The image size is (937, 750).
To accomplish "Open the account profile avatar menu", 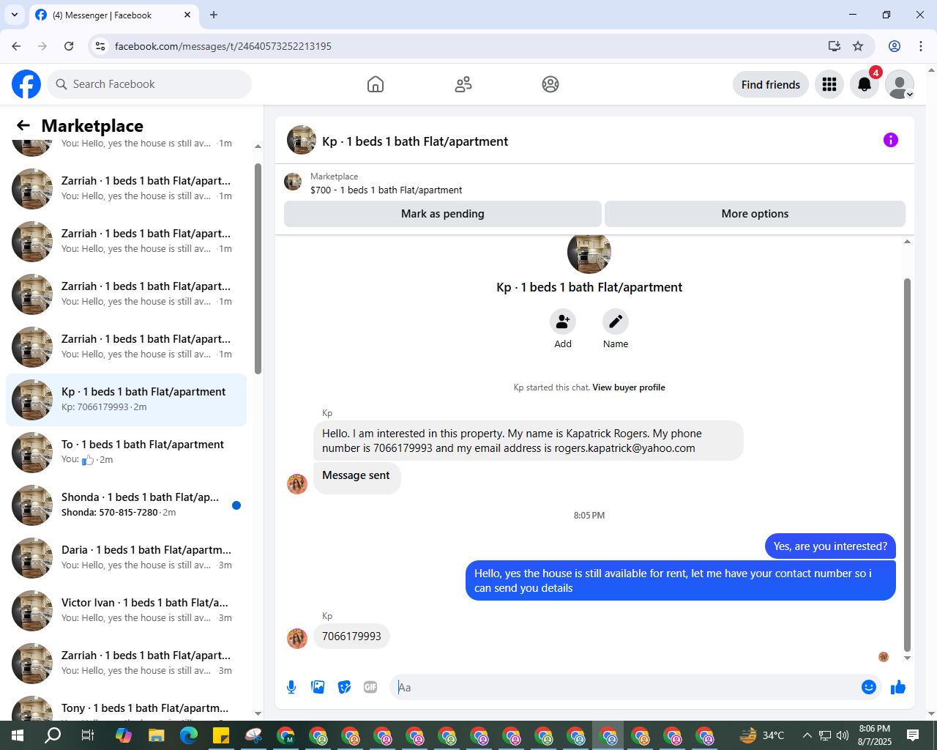I will (900, 84).
